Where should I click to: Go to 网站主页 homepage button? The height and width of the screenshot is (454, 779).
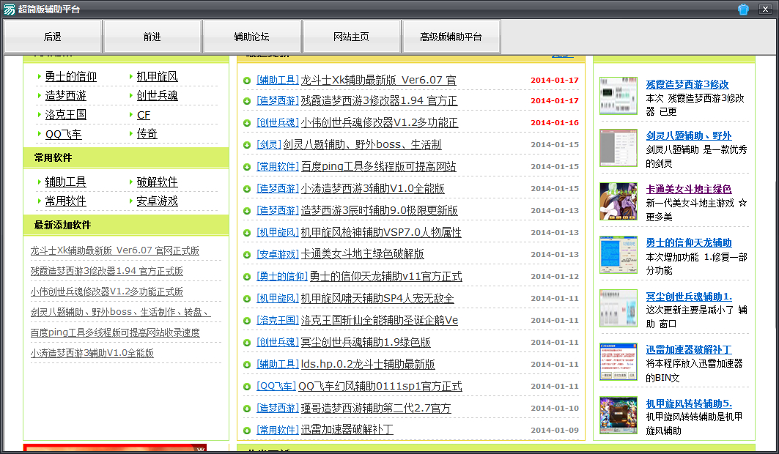coord(351,37)
